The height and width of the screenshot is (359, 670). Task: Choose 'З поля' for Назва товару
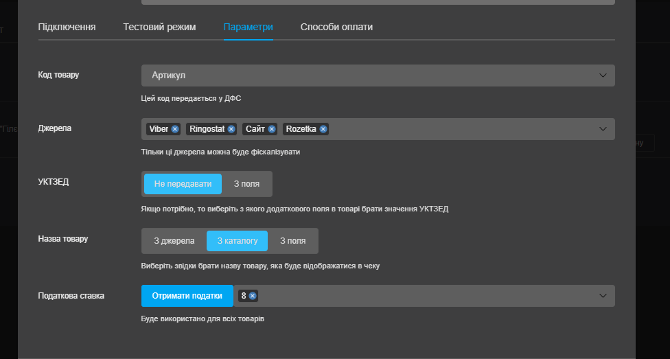click(x=292, y=241)
